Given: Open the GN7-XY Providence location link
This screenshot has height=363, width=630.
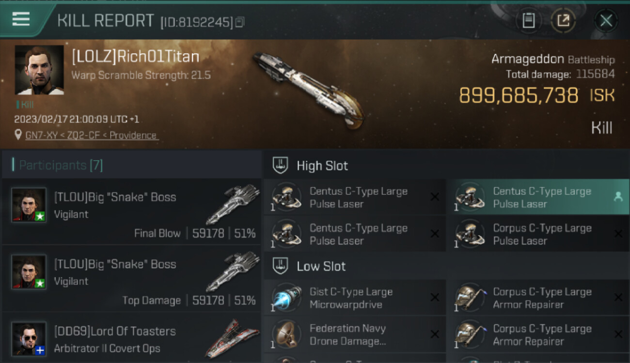Looking at the screenshot, I should [x=91, y=136].
